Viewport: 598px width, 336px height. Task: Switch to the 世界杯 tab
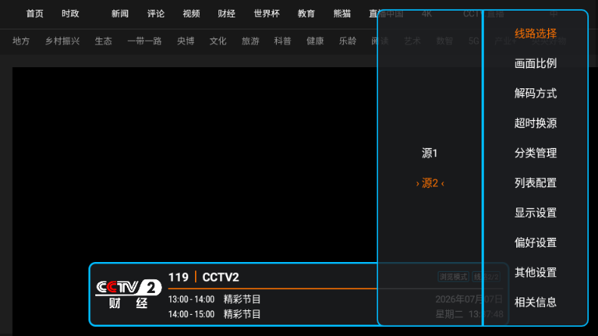[267, 14]
